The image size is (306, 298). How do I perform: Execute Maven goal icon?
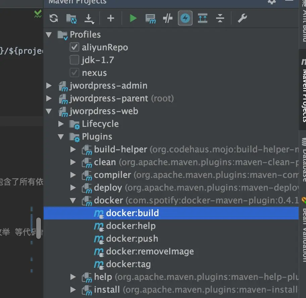click(x=150, y=18)
